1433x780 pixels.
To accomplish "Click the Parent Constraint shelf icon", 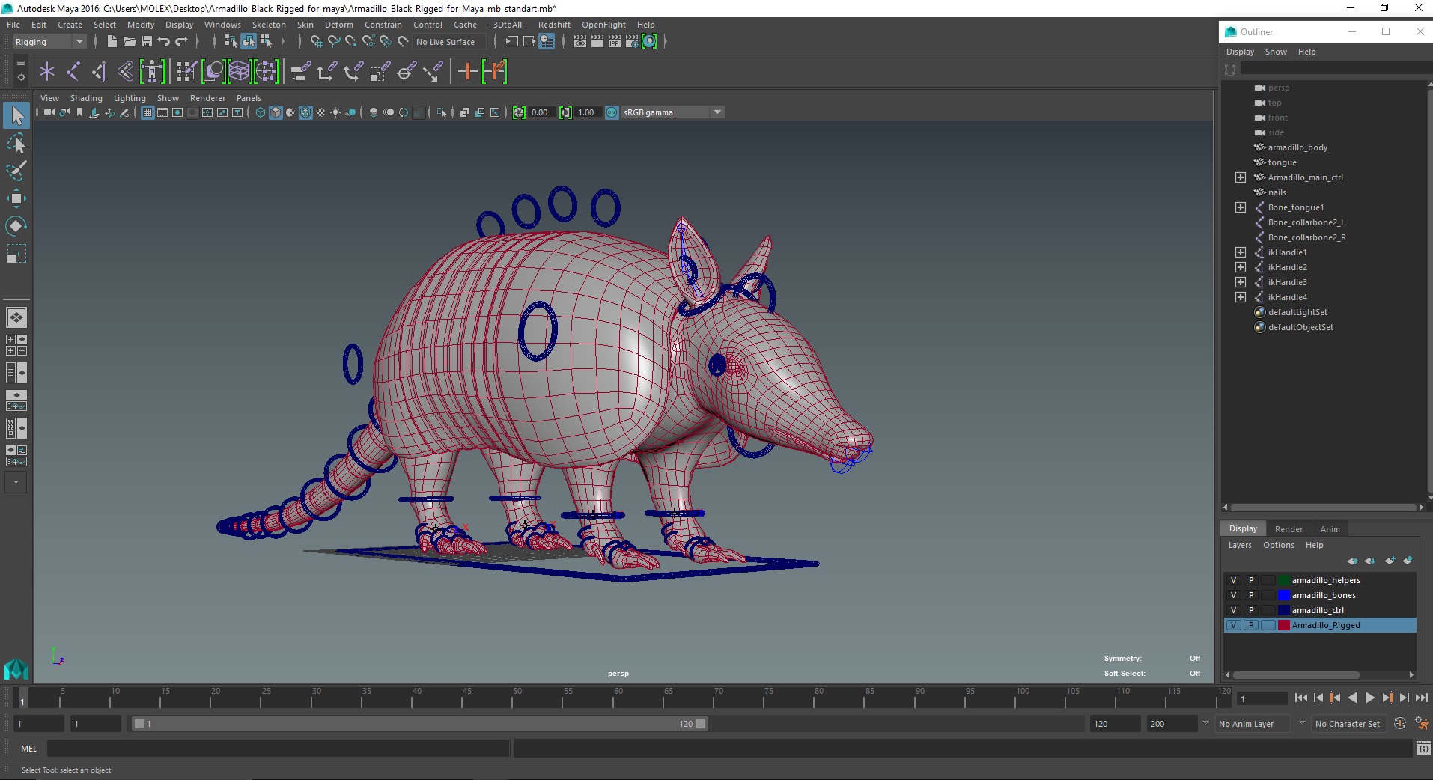I will 300,72.
